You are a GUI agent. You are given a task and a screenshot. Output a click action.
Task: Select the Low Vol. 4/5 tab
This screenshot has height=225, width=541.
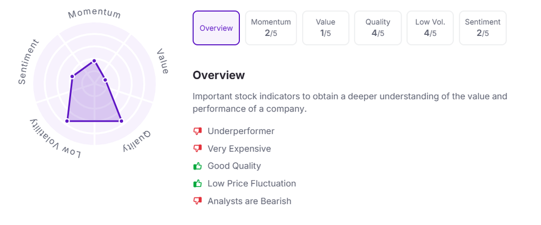[x=430, y=28]
